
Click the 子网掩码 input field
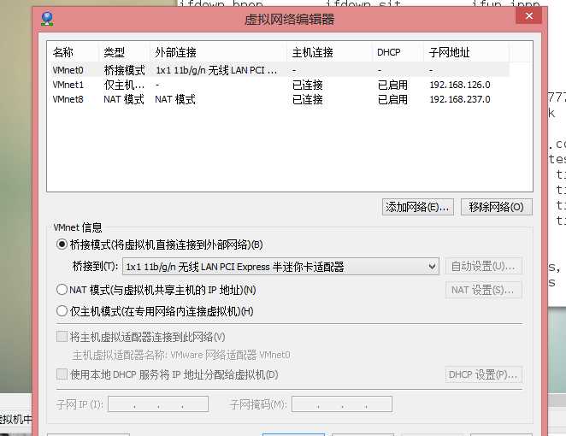click(x=342, y=404)
